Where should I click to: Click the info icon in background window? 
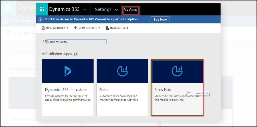click(x=6, y=21)
